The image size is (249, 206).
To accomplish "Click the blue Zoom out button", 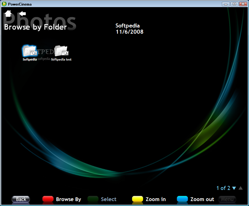I will tap(182, 199).
